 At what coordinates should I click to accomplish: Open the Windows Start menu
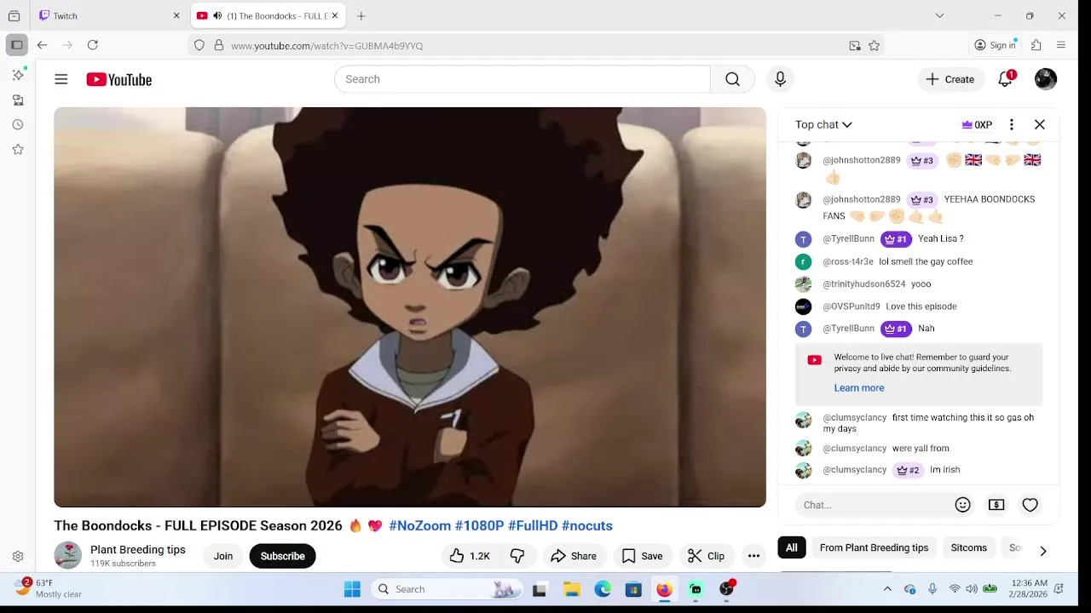pyautogui.click(x=352, y=589)
